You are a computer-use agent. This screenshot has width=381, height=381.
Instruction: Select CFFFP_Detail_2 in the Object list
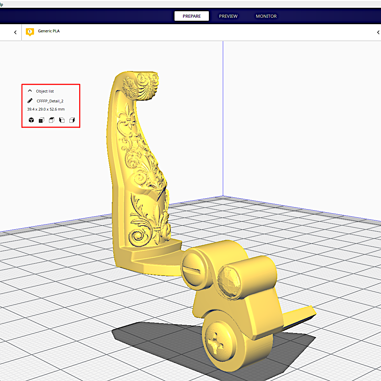(50, 101)
